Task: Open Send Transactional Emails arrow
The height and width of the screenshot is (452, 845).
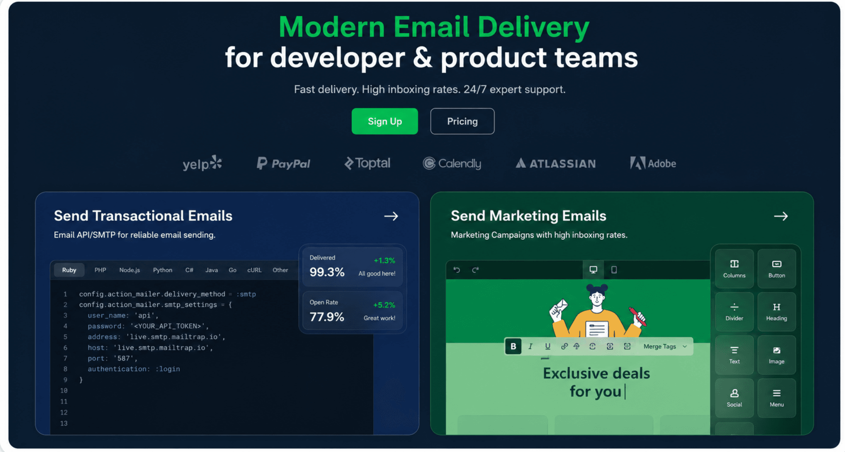Action: [x=391, y=216]
